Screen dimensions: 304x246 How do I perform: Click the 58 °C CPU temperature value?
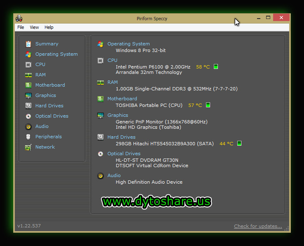pos(203,67)
